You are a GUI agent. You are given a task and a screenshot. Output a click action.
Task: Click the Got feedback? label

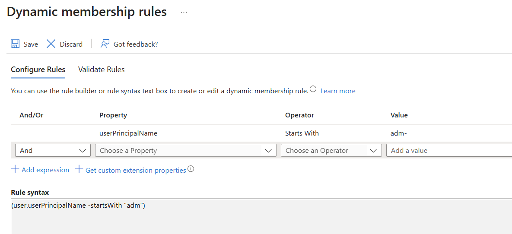coord(136,44)
